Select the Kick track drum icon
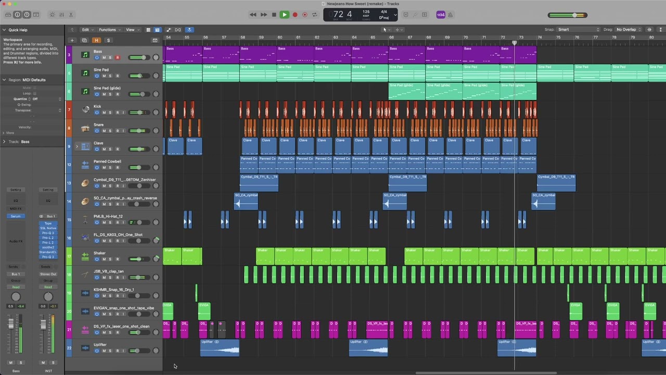Image resolution: width=666 pixels, height=375 pixels. 85,109
